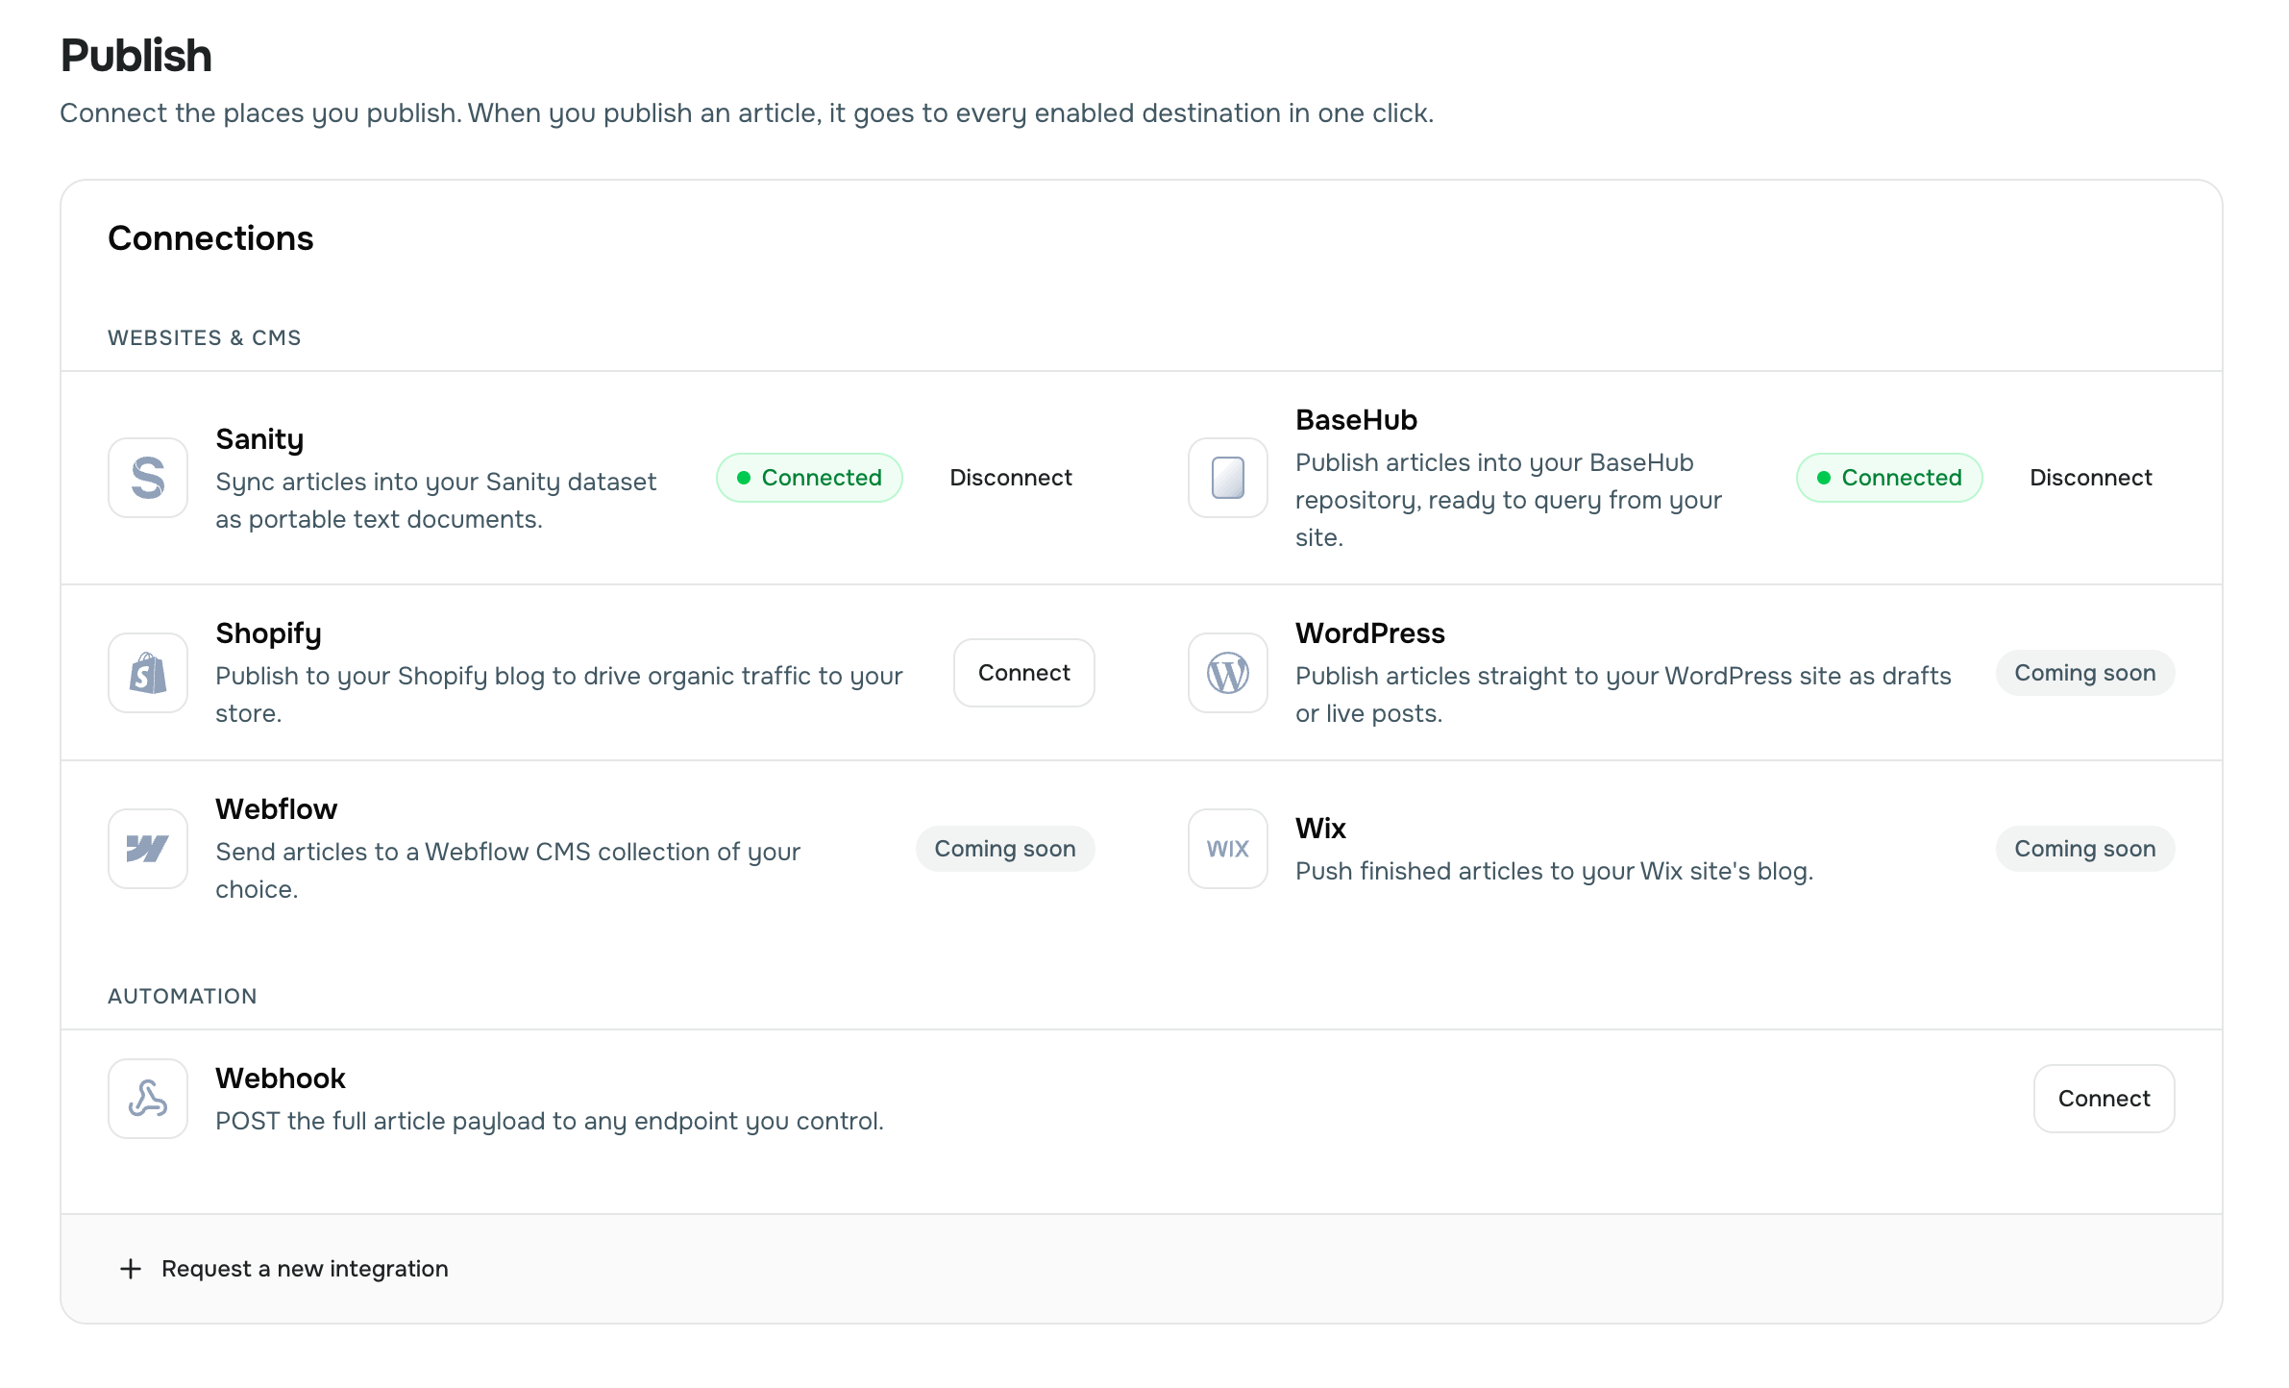
Task: Select the WordPress title text
Action: point(1370,633)
